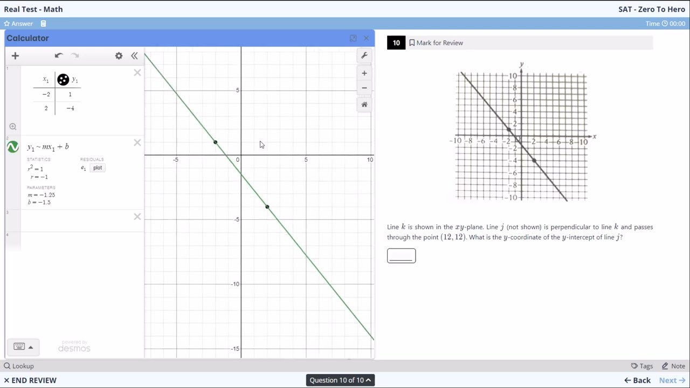Viewport: 690px width, 388px height.
Task: End the review session
Action: point(30,380)
